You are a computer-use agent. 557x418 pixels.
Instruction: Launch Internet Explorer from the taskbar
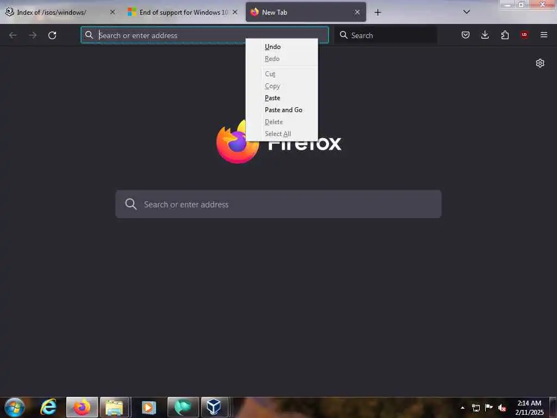click(x=48, y=407)
